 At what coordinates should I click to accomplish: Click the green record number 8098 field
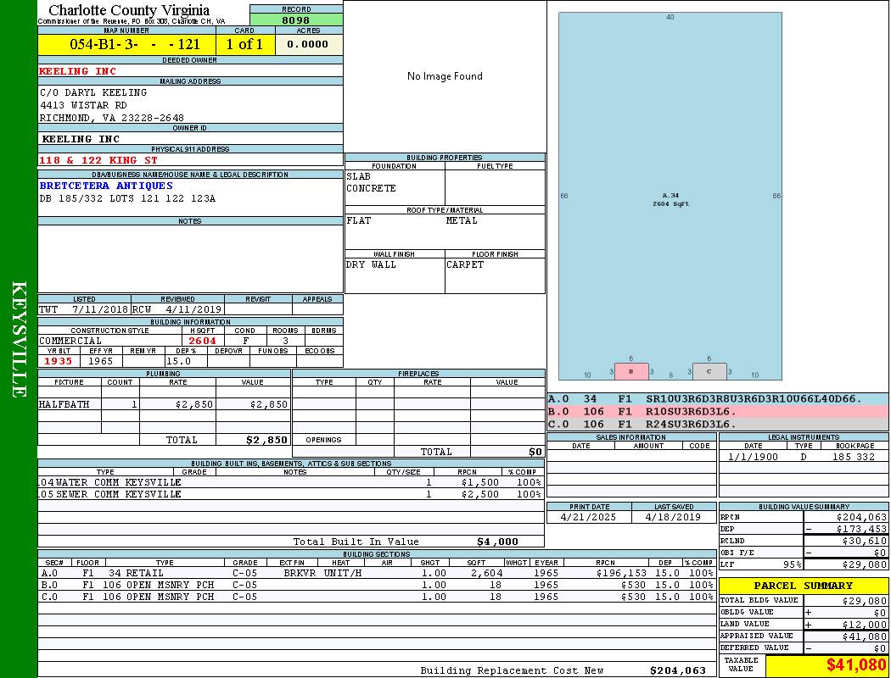pos(296,19)
